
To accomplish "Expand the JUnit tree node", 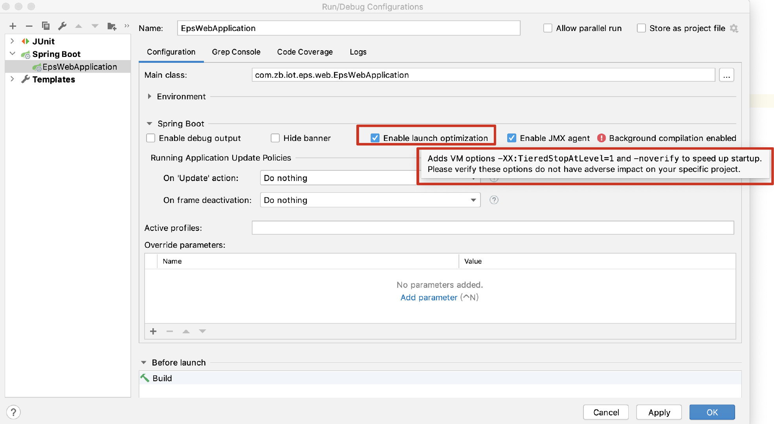I will click(x=12, y=41).
